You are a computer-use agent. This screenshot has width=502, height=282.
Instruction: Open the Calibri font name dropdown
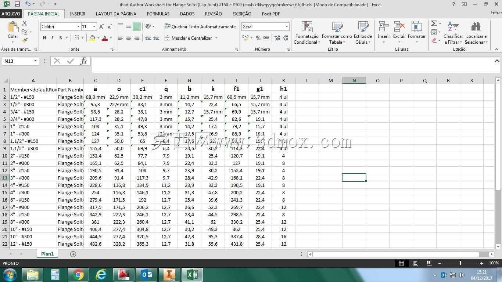tap(78, 27)
